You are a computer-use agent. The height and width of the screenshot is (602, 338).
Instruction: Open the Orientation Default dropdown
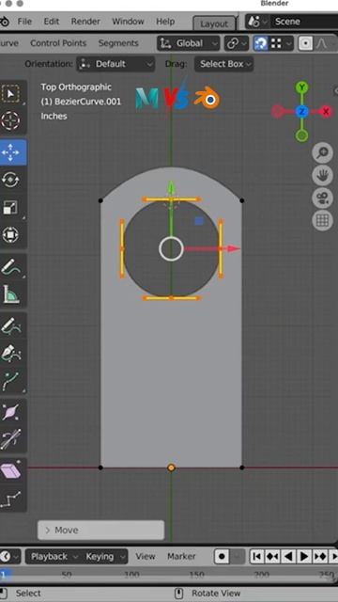click(115, 64)
